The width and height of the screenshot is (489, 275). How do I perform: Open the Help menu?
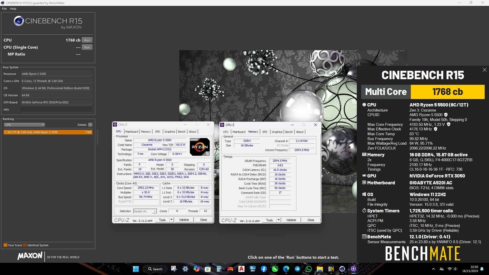(x=13, y=9)
